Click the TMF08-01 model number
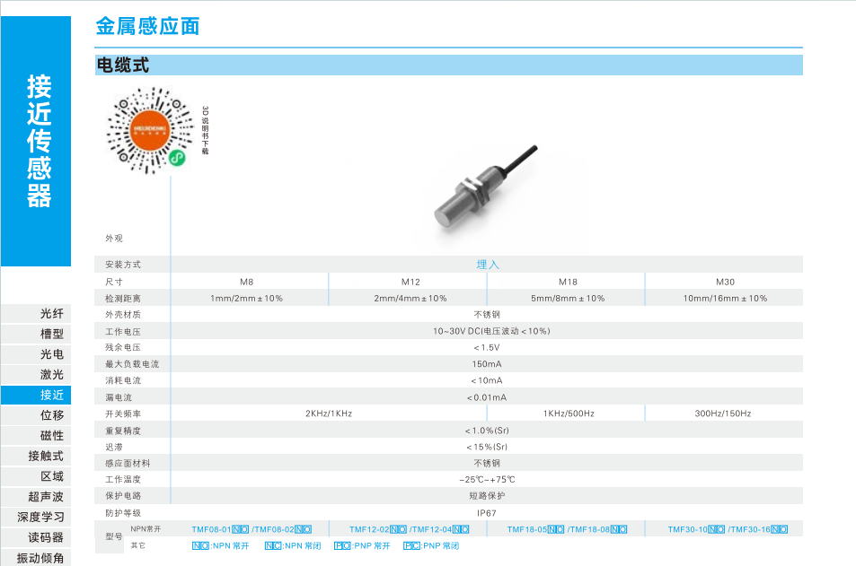This screenshot has height=566, width=856. [212, 529]
